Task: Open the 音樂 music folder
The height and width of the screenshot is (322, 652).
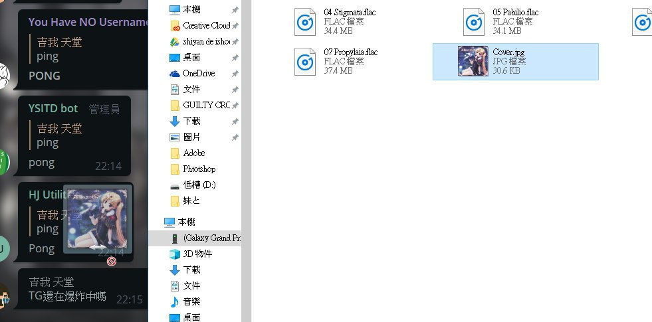Action: 191,301
